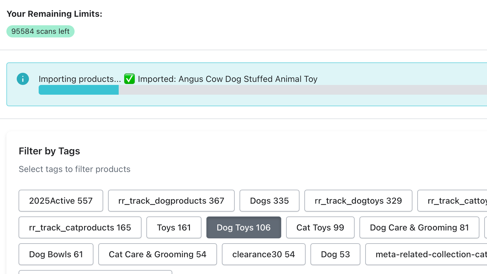Screen dimensions: 487x274
Task: Select the 'rr_track_dogproducts 367' tag
Action: click(171, 201)
